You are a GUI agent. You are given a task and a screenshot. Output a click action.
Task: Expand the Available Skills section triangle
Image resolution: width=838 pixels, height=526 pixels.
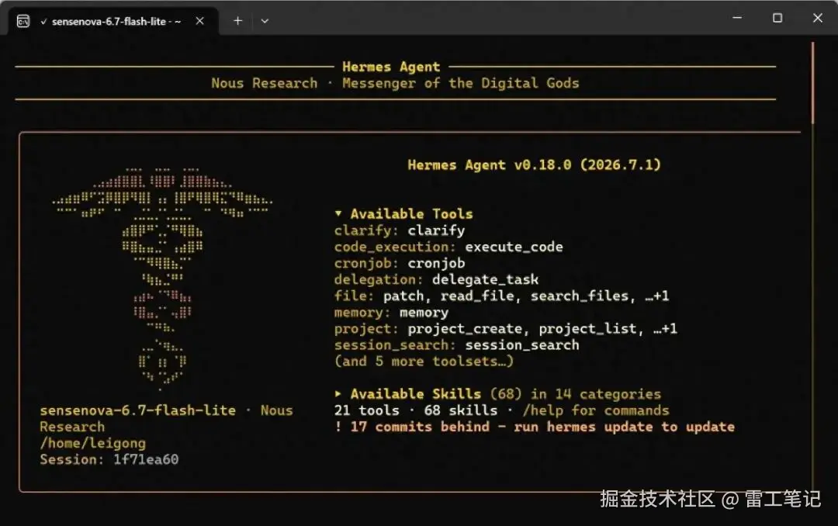(x=338, y=394)
